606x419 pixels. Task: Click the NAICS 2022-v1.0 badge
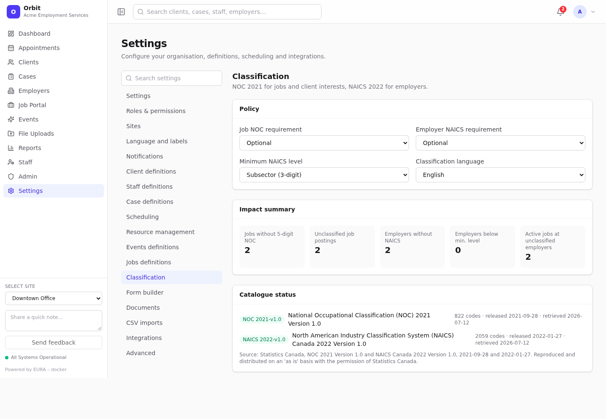[x=264, y=340]
